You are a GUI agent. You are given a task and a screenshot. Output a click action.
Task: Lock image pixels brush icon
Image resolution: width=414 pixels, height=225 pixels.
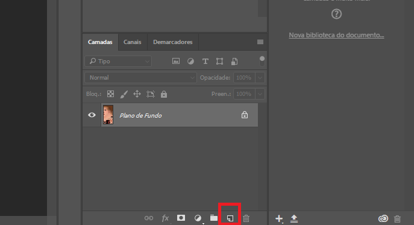(124, 94)
